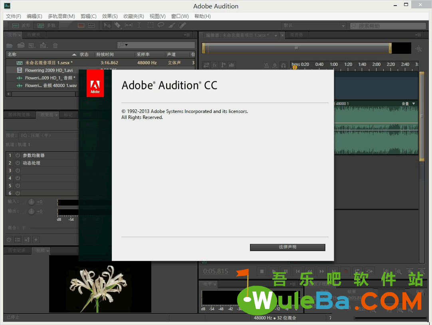This screenshot has width=432, height=325.
Task: Click the Open File folder icon
Action: pos(10,46)
